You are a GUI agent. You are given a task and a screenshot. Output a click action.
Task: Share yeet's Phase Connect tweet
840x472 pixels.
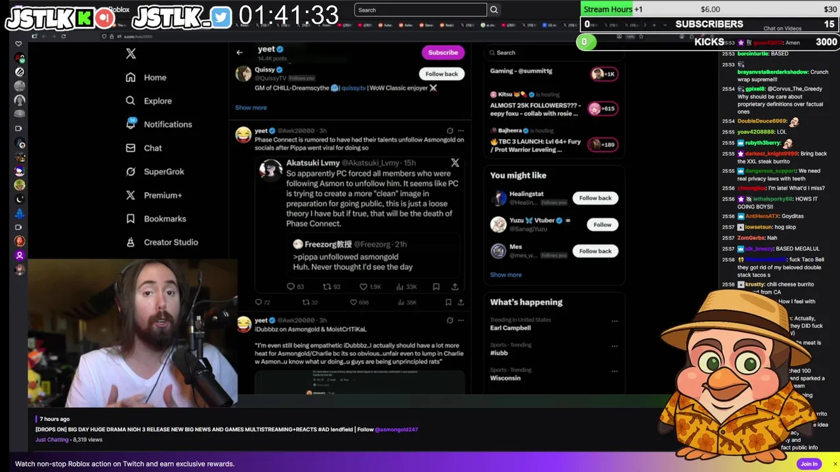tap(461, 302)
